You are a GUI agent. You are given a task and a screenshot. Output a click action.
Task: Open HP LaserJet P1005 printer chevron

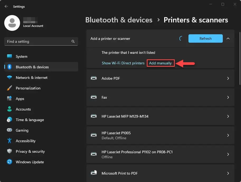pyautogui.click(x=228, y=135)
